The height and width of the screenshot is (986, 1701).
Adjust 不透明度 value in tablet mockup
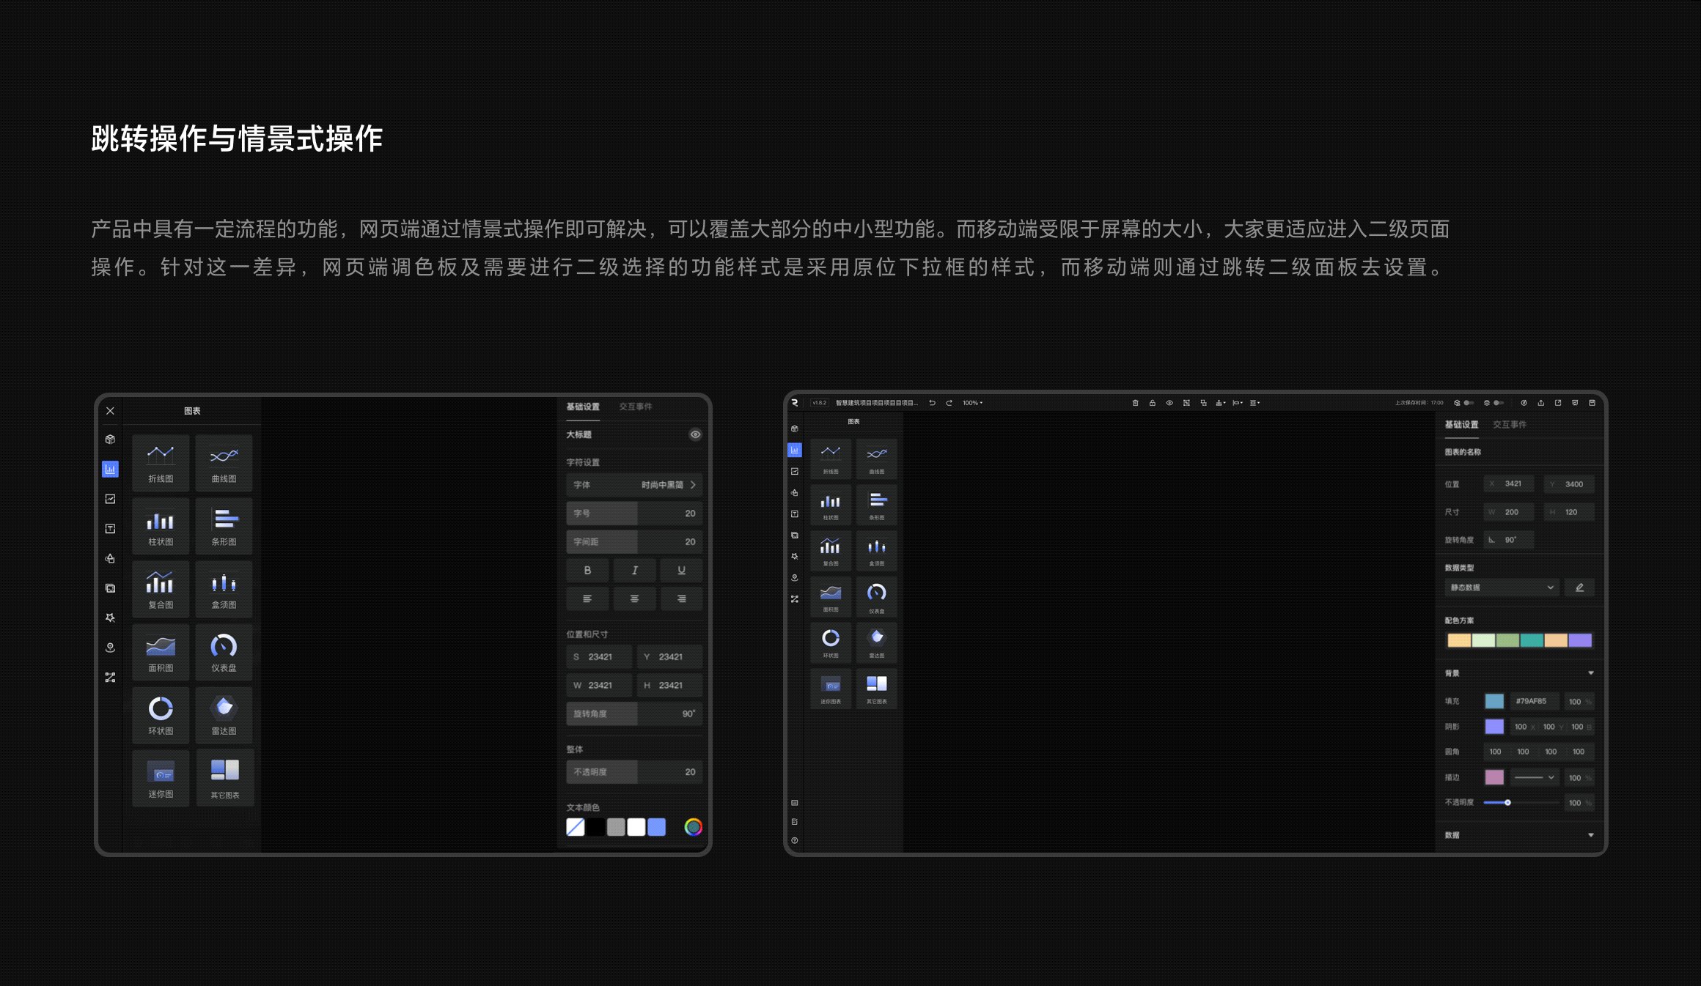pyautogui.click(x=634, y=772)
